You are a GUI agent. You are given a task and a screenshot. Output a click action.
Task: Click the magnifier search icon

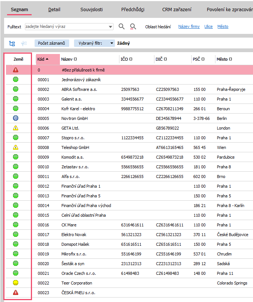click(x=121, y=26)
